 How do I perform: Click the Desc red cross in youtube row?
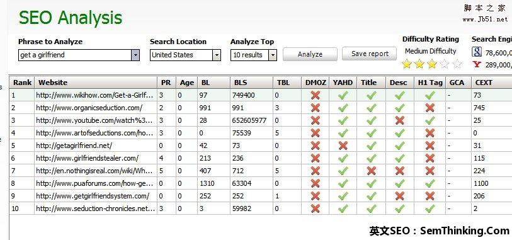pos(400,120)
